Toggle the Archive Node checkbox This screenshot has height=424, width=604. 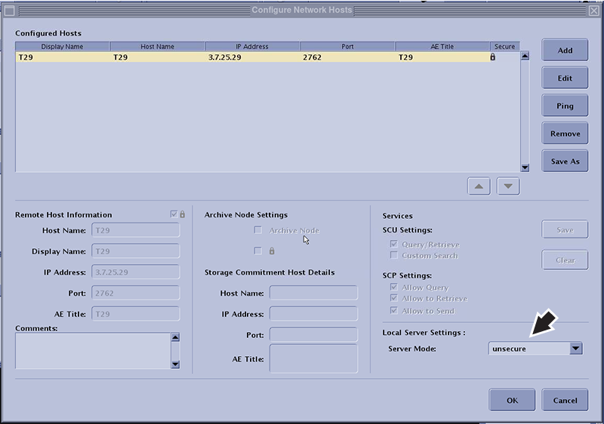click(258, 230)
